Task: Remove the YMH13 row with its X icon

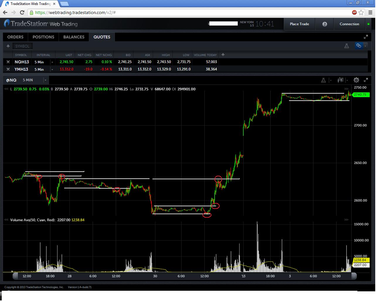Action: click(8, 69)
